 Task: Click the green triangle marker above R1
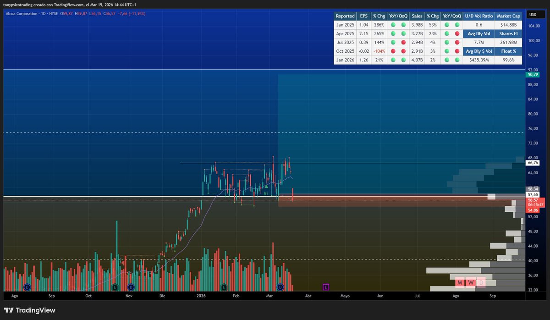point(266,187)
